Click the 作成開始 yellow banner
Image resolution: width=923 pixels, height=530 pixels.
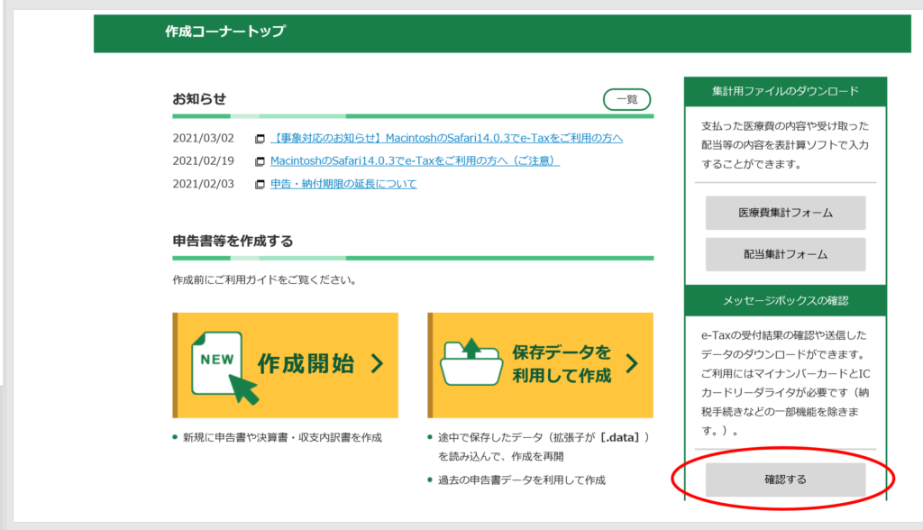coord(286,365)
